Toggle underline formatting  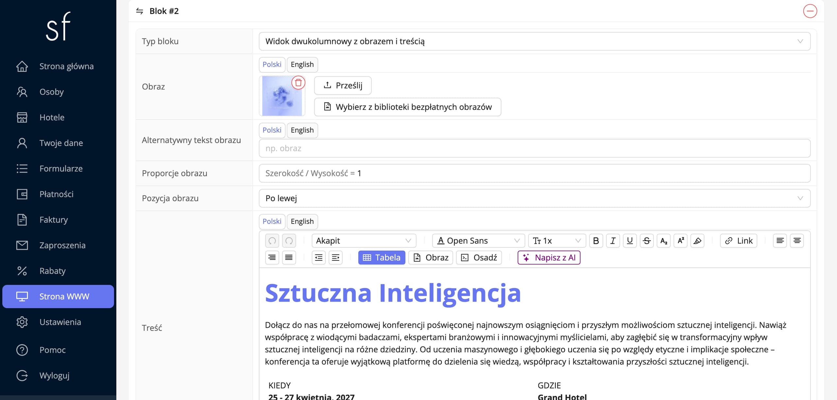pyautogui.click(x=630, y=241)
